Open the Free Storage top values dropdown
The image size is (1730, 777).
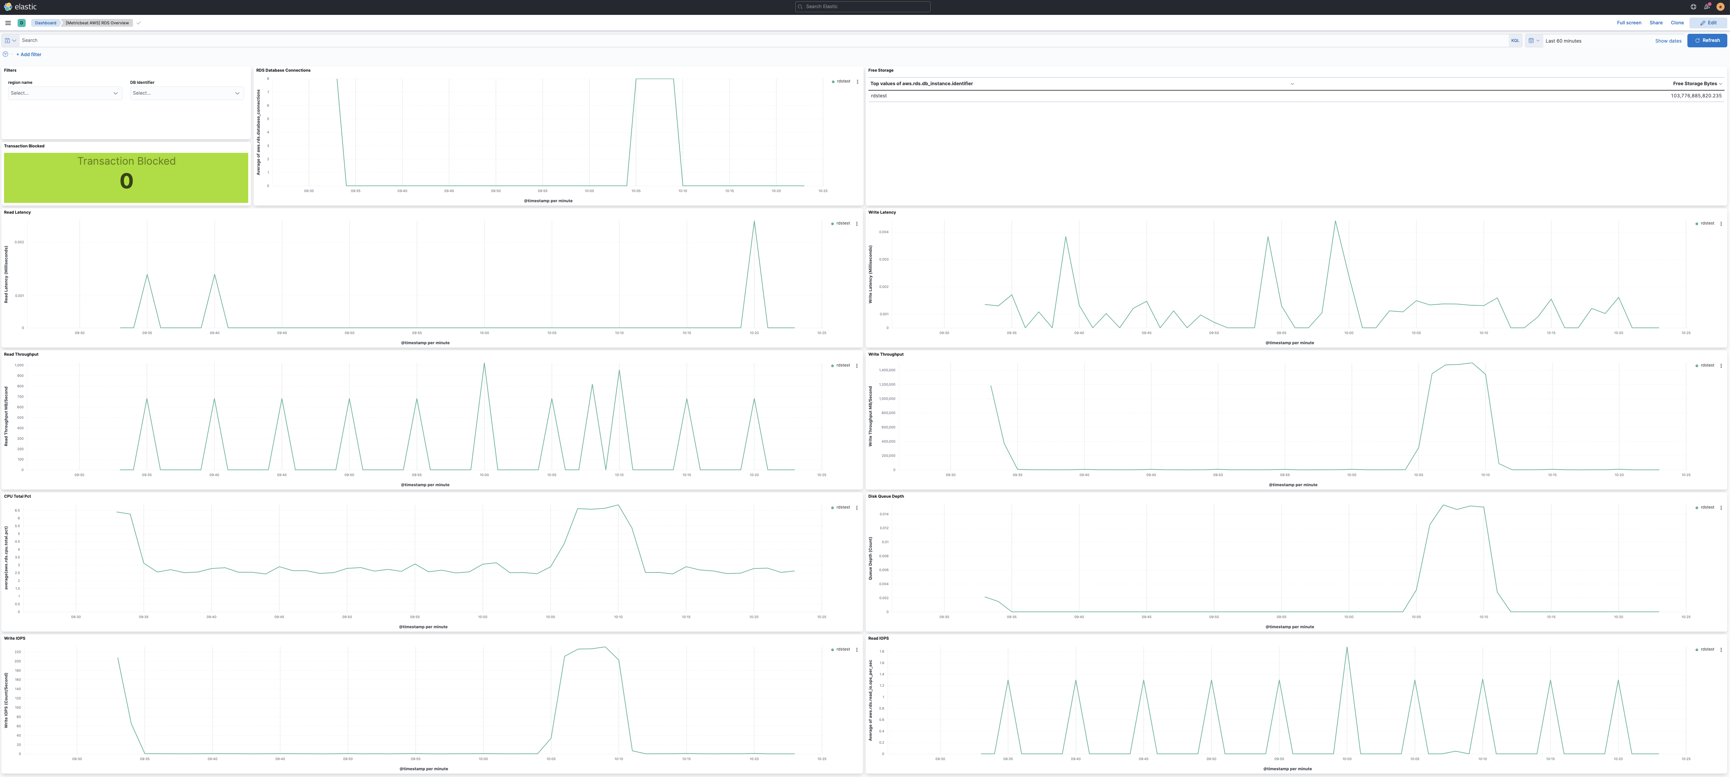(x=1291, y=83)
